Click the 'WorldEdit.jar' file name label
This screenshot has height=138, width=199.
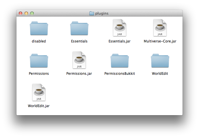coord(39,106)
